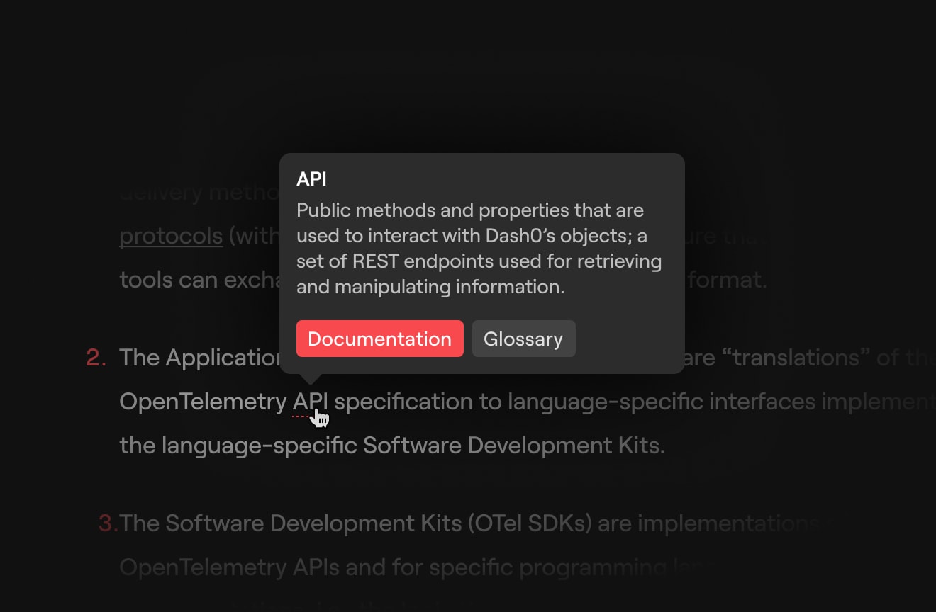
Task: Open the red Documentation button
Action: 380,339
